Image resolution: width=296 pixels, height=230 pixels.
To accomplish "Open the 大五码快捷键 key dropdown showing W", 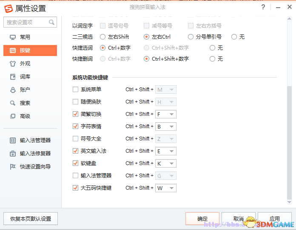I will pos(166,188).
